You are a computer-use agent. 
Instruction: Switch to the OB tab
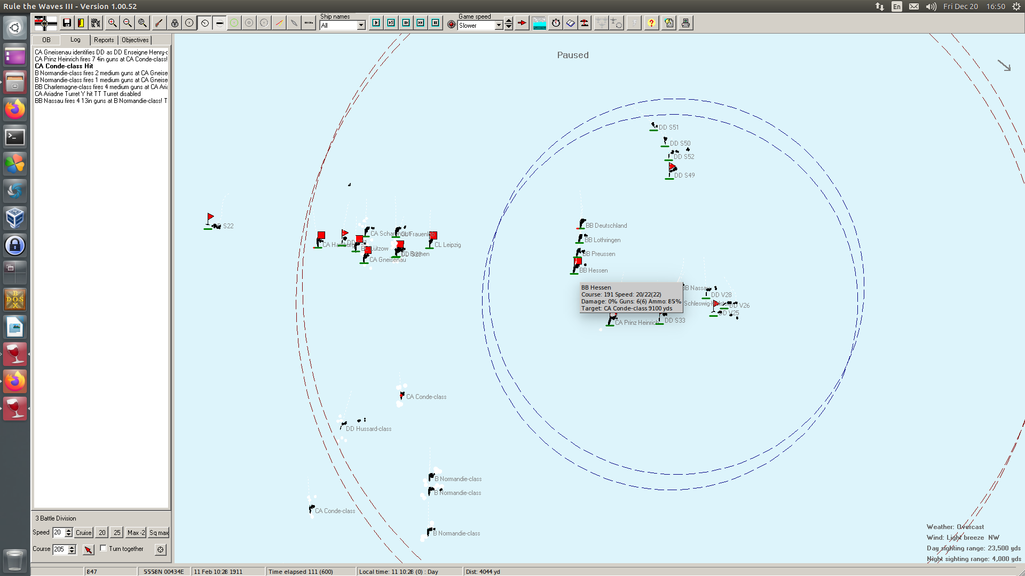tap(46, 40)
